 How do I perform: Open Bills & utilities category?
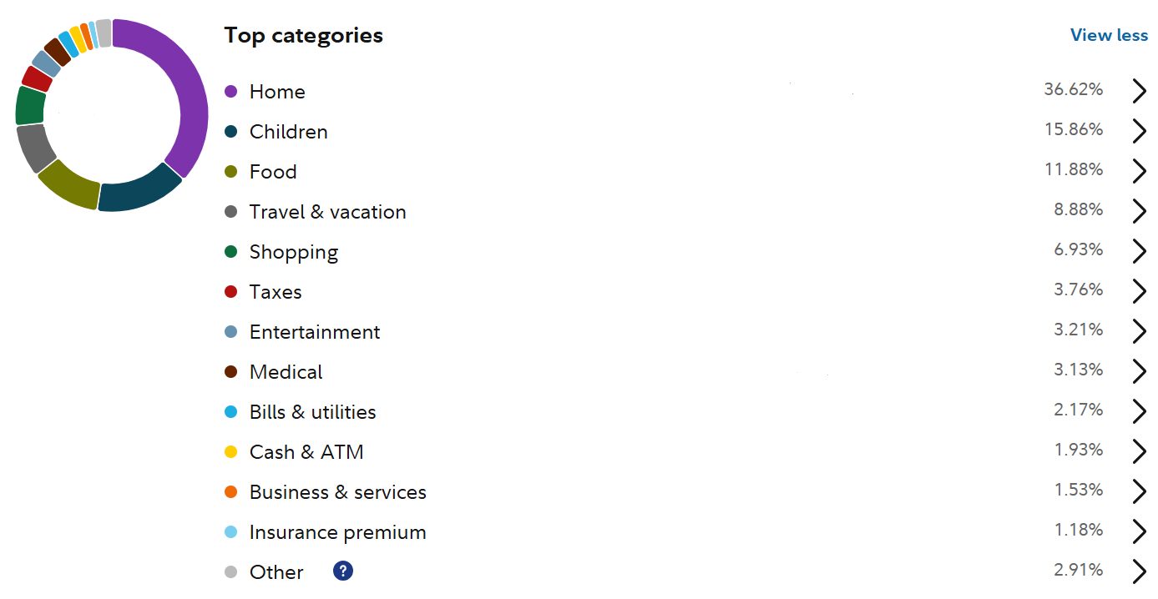coord(312,412)
